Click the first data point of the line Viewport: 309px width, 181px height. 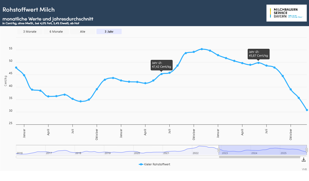(x=16, y=68)
